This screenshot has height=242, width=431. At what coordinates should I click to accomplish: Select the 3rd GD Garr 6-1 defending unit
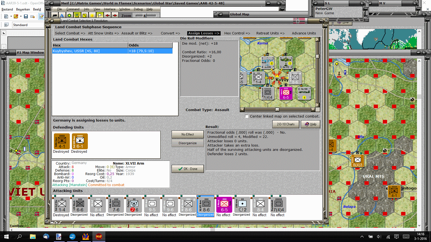tap(80, 141)
